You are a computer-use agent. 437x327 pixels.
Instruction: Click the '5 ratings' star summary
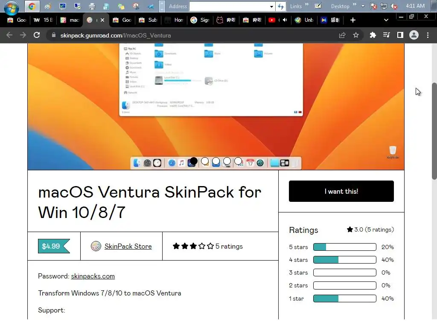208,247
